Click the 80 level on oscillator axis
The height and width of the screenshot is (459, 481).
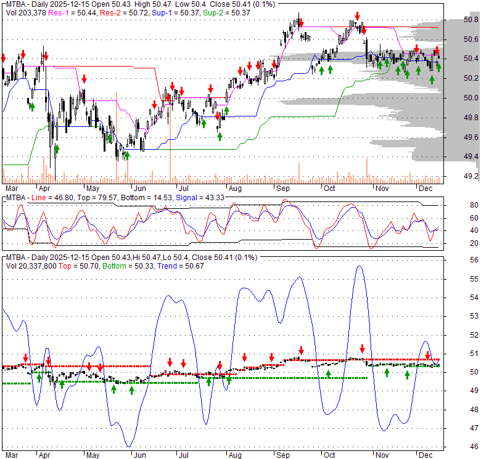pyautogui.click(x=474, y=205)
